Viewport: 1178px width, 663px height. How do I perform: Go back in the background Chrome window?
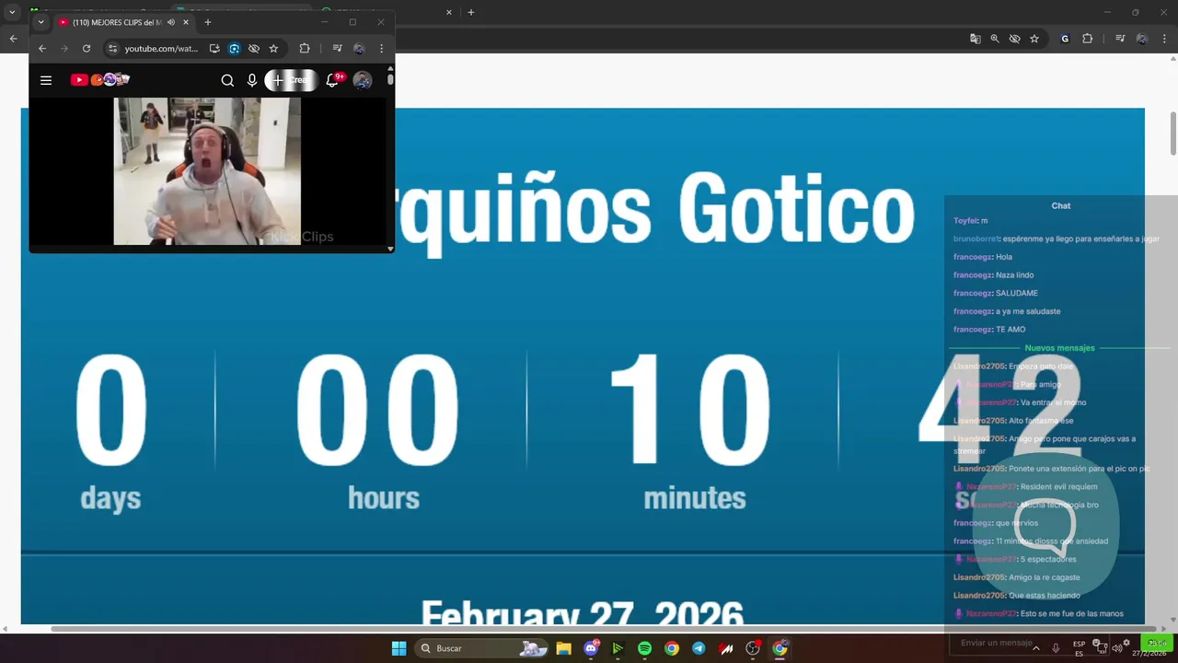pyautogui.click(x=13, y=39)
